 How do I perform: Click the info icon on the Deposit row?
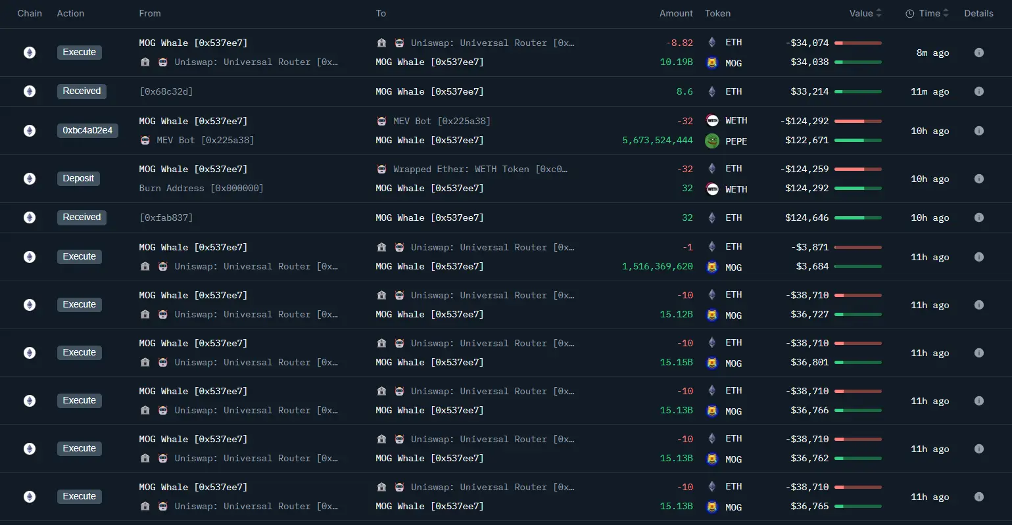pyautogui.click(x=978, y=179)
